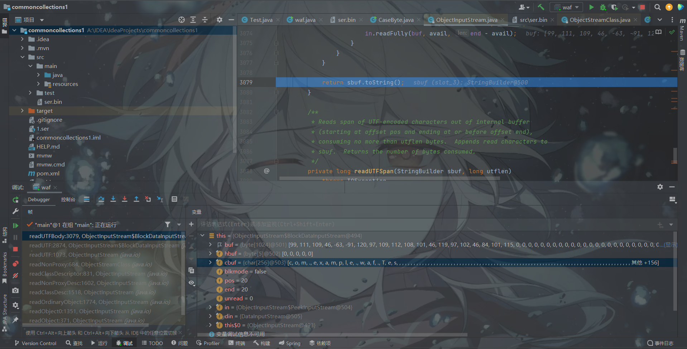Select the Debugger tab
This screenshot has width=687, height=349.
(x=39, y=199)
